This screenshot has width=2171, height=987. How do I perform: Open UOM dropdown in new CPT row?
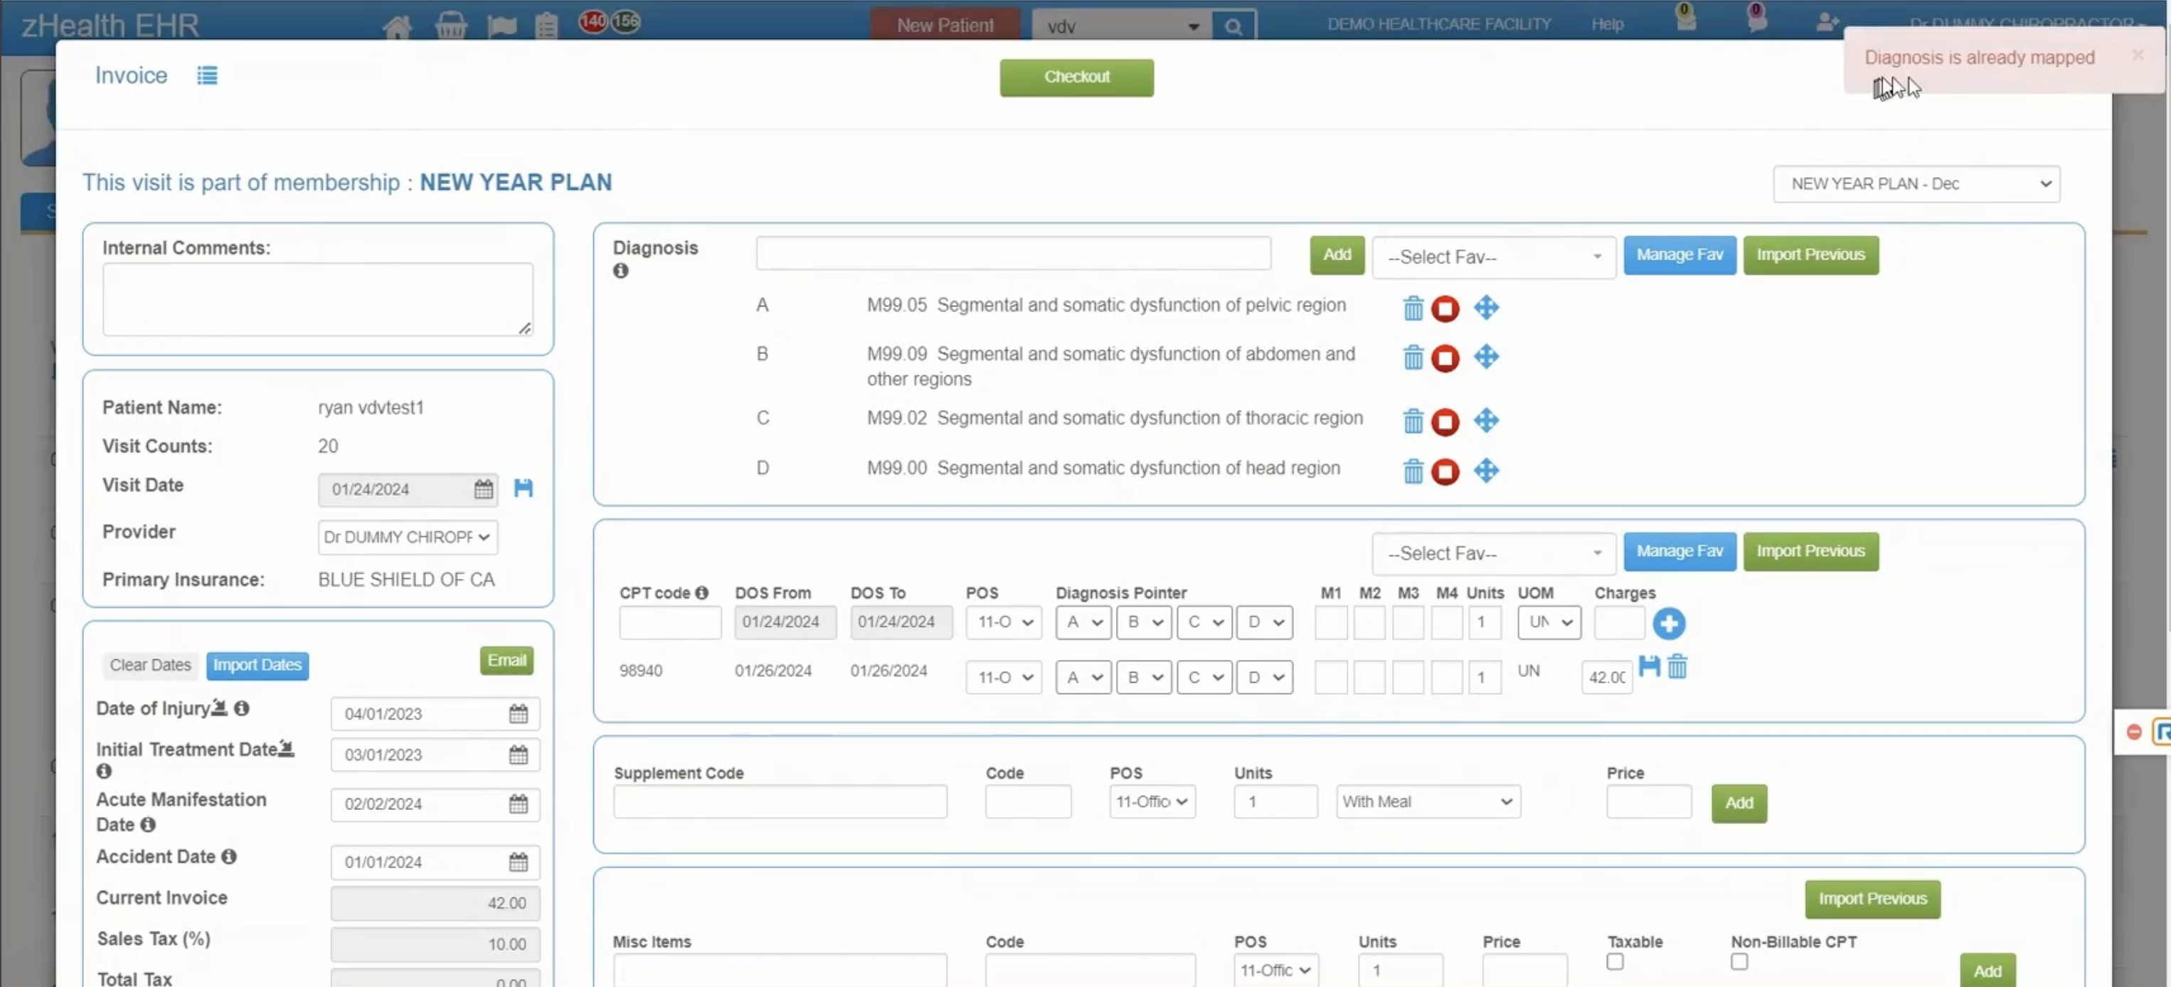(1548, 621)
